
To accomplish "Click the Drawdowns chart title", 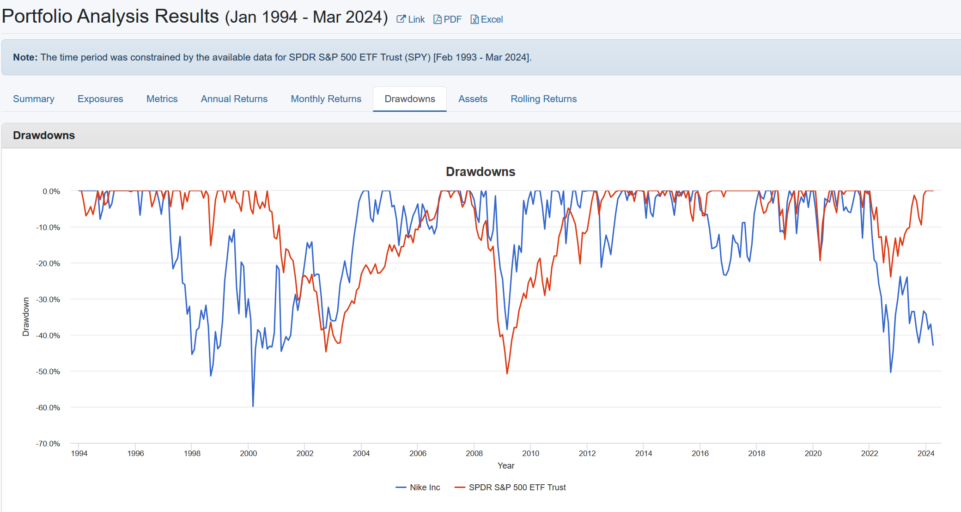I will point(480,171).
